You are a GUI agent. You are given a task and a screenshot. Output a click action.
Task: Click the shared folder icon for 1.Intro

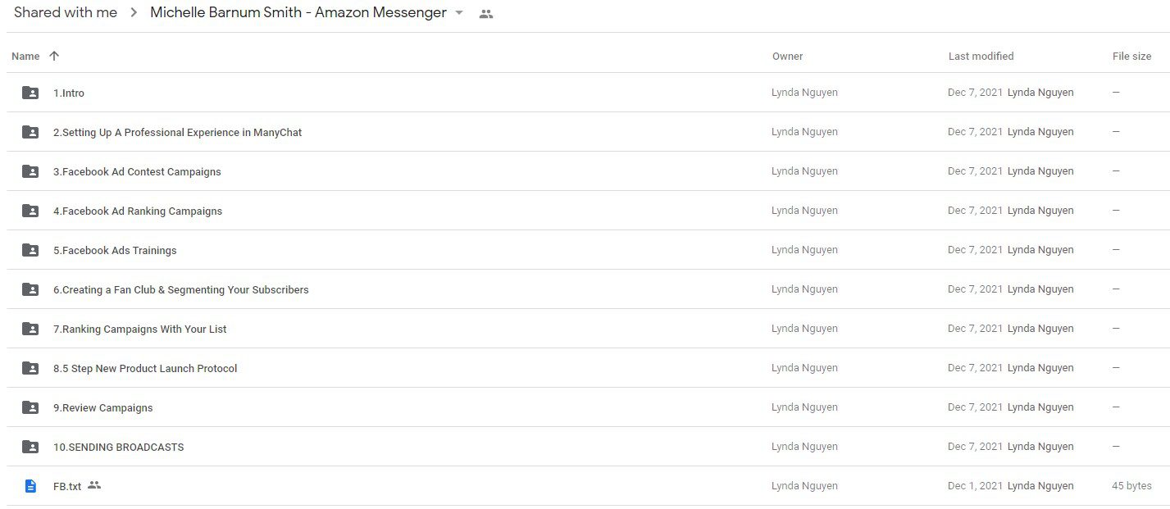coord(30,93)
